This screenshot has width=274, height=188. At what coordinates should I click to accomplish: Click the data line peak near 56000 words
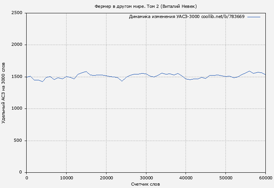[x=249, y=71]
